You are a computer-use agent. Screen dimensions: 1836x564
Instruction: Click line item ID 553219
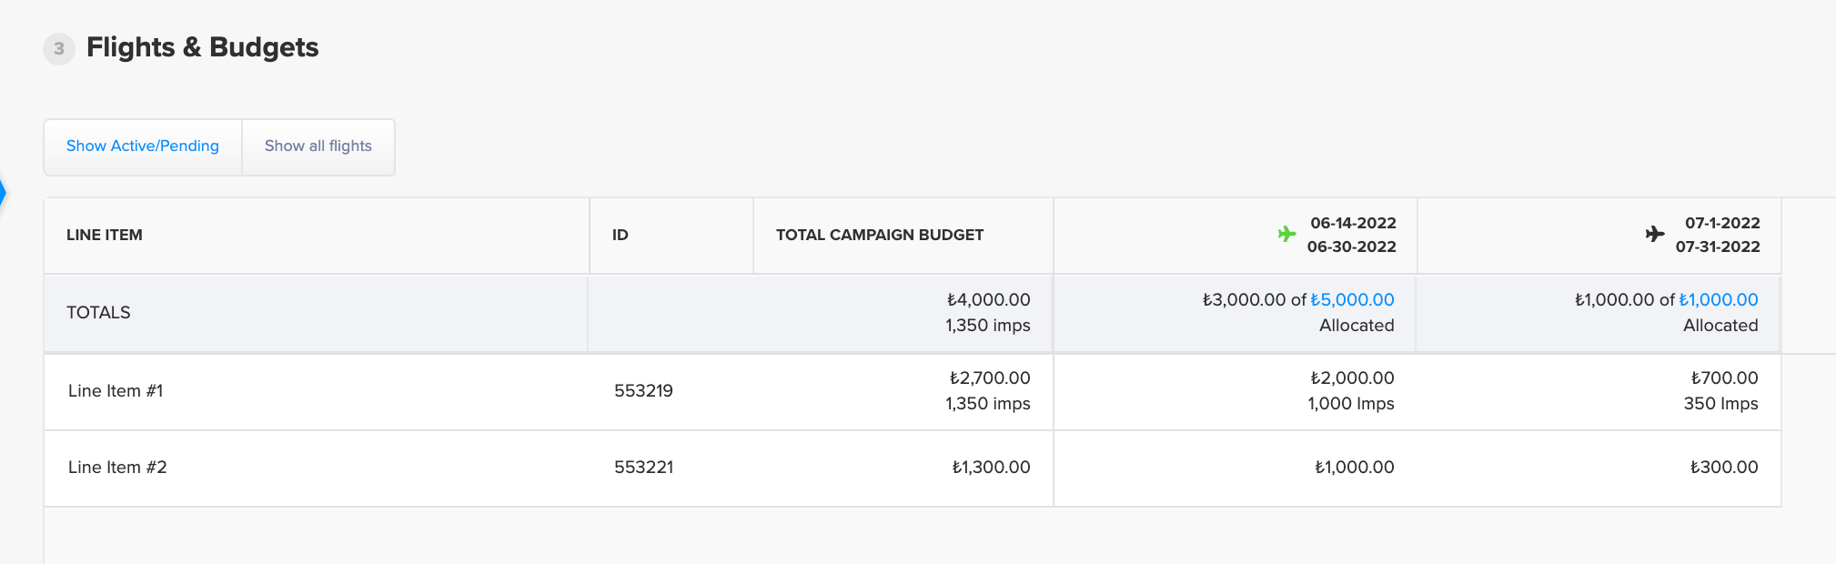tap(643, 390)
